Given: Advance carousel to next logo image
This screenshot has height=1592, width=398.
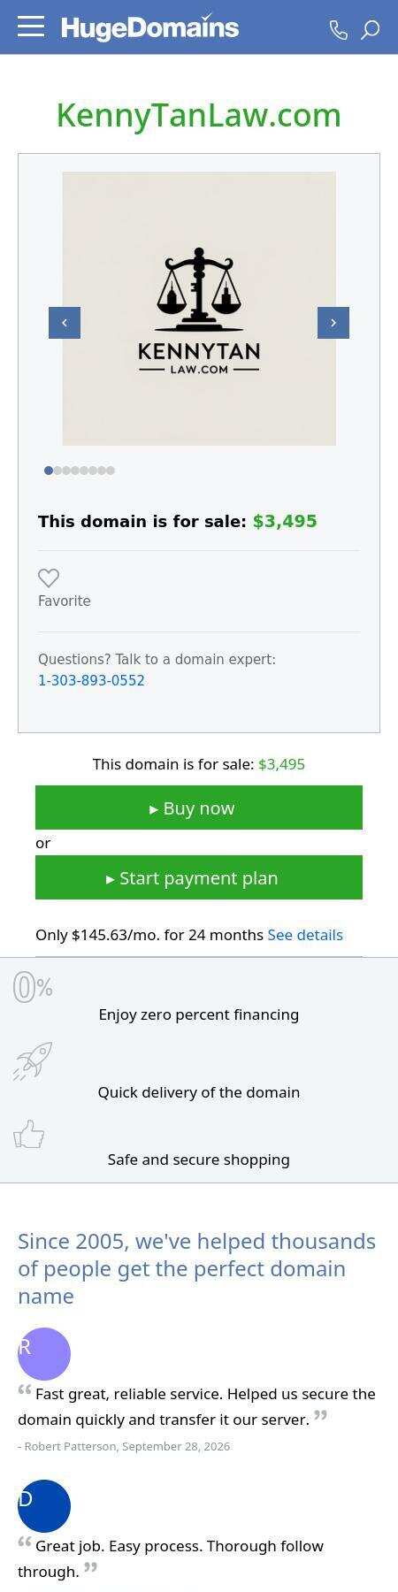Looking at the screenshot, I should pyautogui.click(x=333, y=323).
